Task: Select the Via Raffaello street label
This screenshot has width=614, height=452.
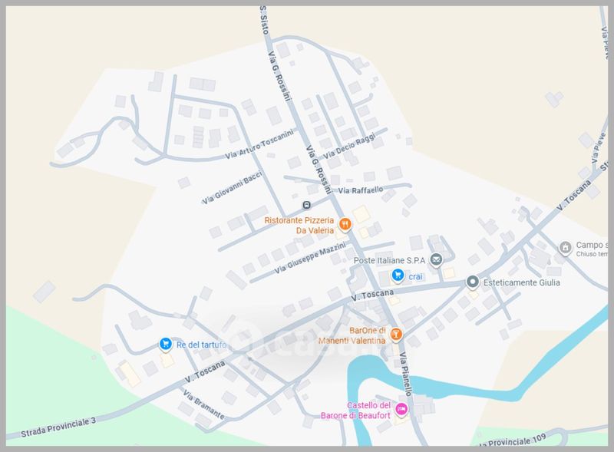Action: 361,190
